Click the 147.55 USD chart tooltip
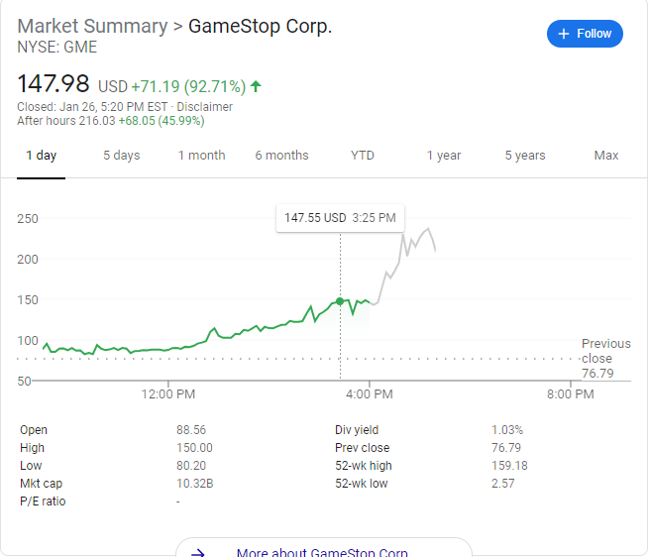Image resolution: width=648 pixels, height=557 pixels. (340, 217)
